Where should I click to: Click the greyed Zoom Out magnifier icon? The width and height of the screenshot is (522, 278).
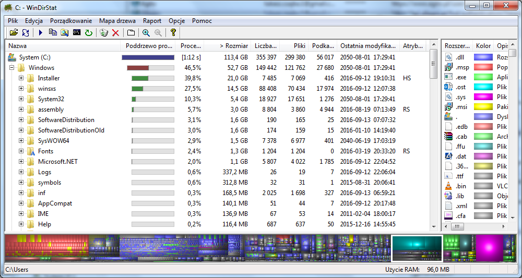(158, 32)
